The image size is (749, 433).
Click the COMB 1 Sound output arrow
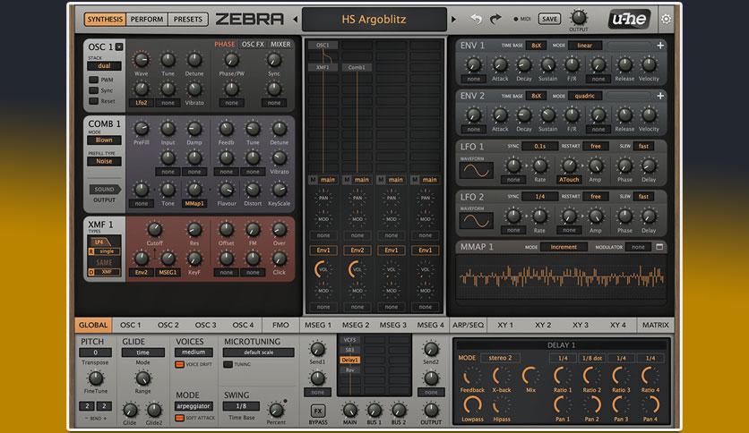click(105, 190)
